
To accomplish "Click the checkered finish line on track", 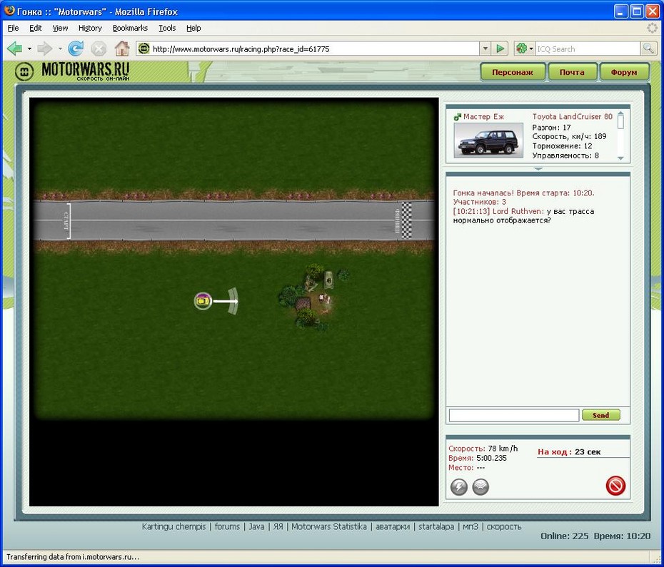I will tap(406, 220).
